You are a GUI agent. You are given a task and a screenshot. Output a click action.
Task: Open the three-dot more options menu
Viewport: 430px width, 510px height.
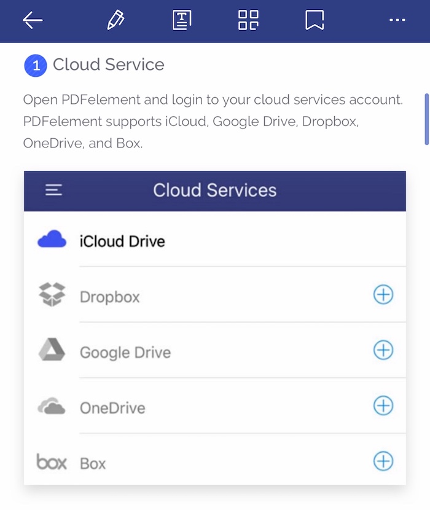[x=397, y=20]
